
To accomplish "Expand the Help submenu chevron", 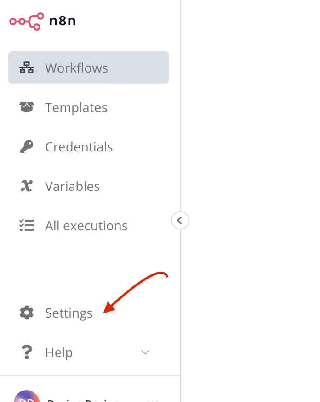I will tap(145, 352).
